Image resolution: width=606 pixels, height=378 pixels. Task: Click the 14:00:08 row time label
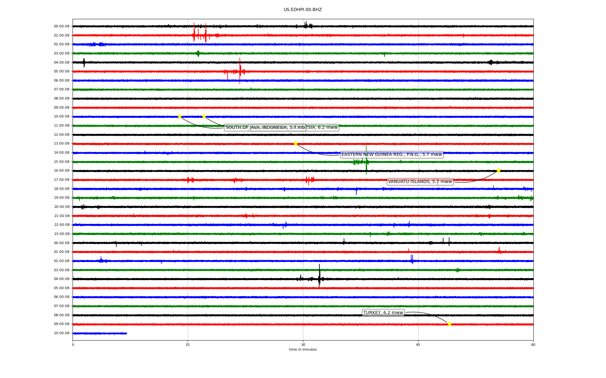pos(62,153)
